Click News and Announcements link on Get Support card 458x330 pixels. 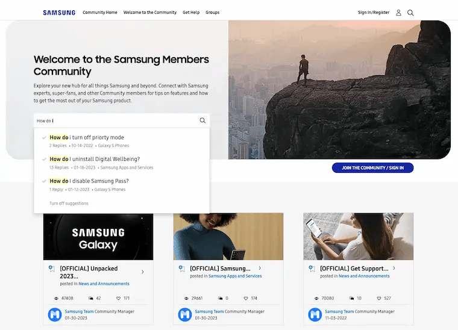pyautogui.click(x=364, y=276)
